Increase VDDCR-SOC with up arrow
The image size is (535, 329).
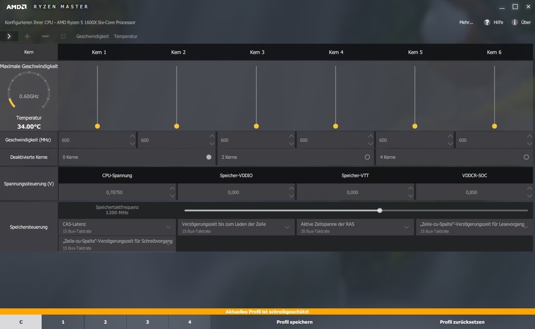[529, 188]
